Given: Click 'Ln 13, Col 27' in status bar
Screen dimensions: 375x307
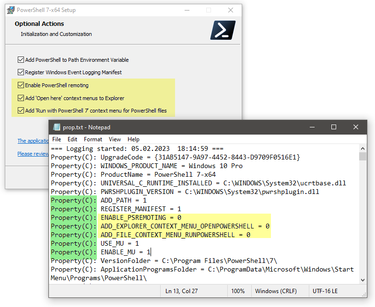Looking at the screenshot, I should (182, 291).
